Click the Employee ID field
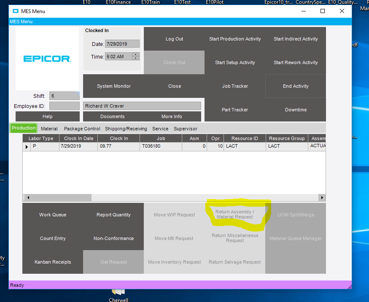This screenshot has width=369, height=302. [x=64, y=106]
